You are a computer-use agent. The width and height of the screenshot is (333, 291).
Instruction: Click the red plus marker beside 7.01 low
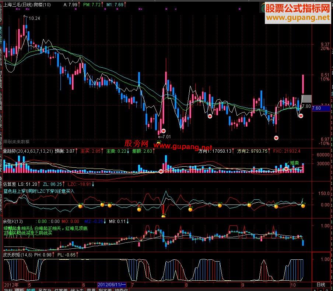coord(163,131)
